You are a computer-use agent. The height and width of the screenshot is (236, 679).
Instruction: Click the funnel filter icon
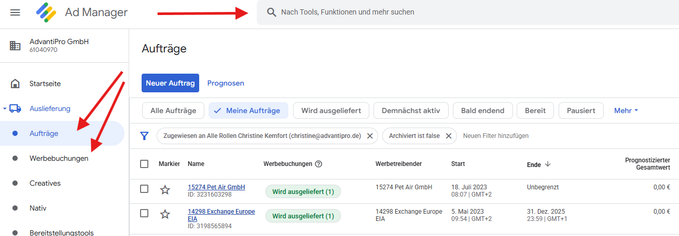[145, 136]
